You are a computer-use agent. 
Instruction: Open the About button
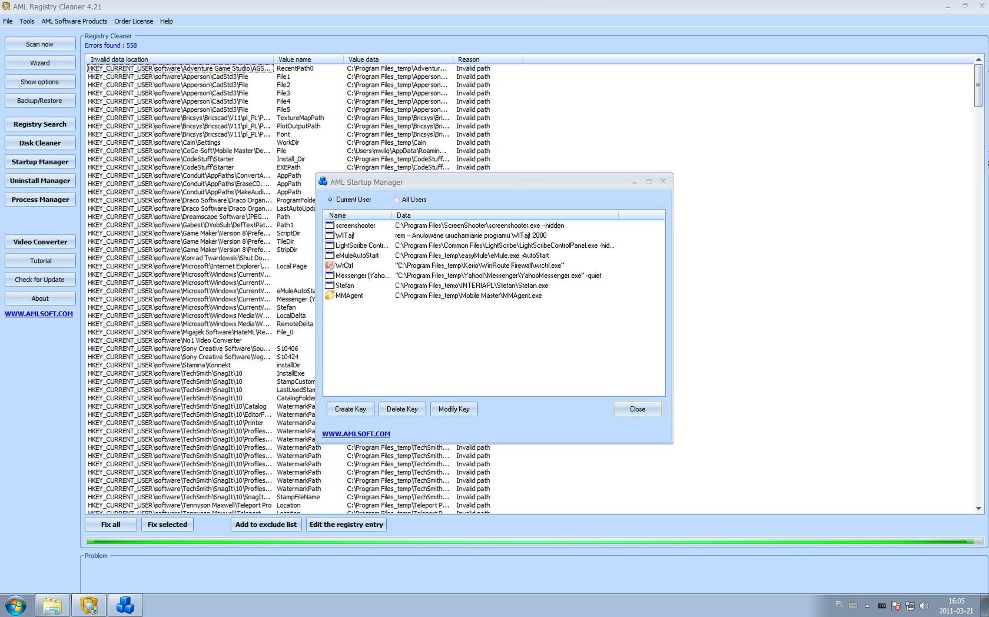[x=40, y=298]
